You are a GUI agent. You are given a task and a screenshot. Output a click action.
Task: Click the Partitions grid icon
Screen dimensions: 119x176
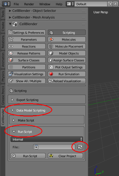[11, 67]
